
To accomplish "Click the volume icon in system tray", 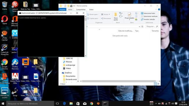I will point(172,103).
